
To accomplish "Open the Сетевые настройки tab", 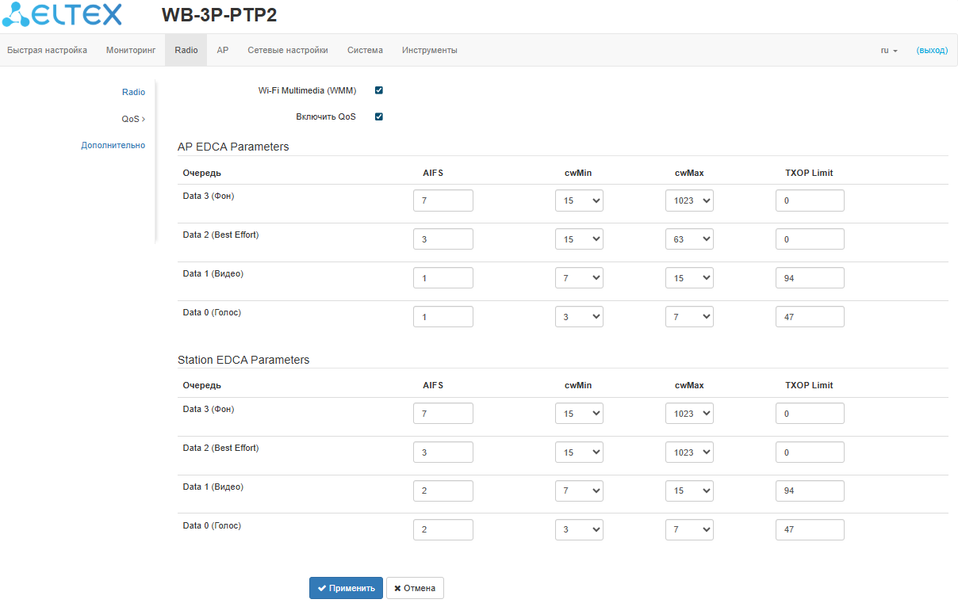I will 288,50.
